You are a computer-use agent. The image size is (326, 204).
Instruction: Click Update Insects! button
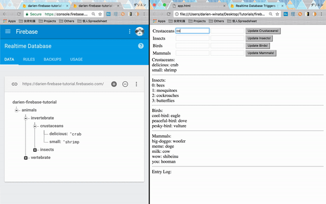[259, 38]
